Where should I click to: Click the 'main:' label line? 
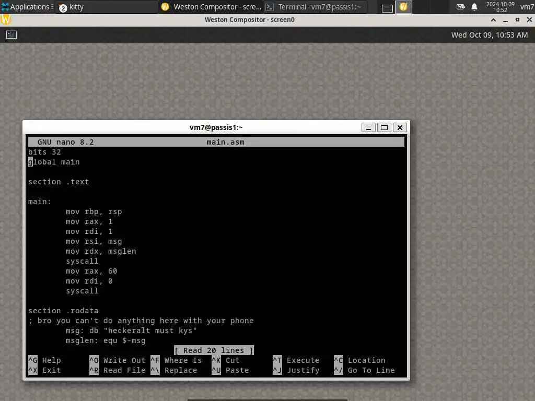pyautogui.click(x=40, y=202)
